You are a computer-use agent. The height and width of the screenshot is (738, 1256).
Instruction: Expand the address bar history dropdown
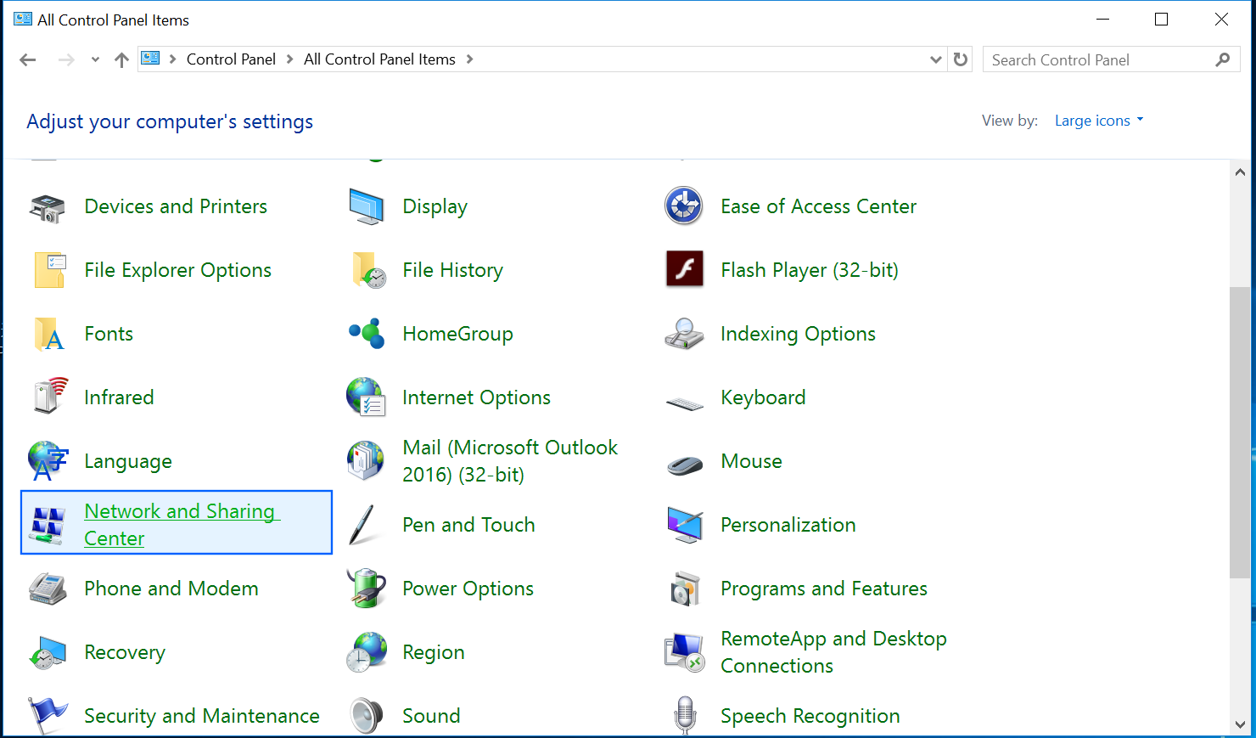[x=935, y=59]
